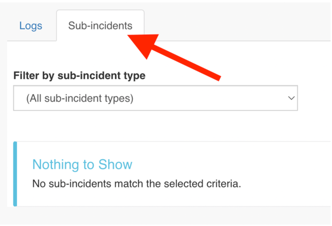Select the Sub-incidents tab
This screenshot has width=332, height=226.
[x=100, y=26]
